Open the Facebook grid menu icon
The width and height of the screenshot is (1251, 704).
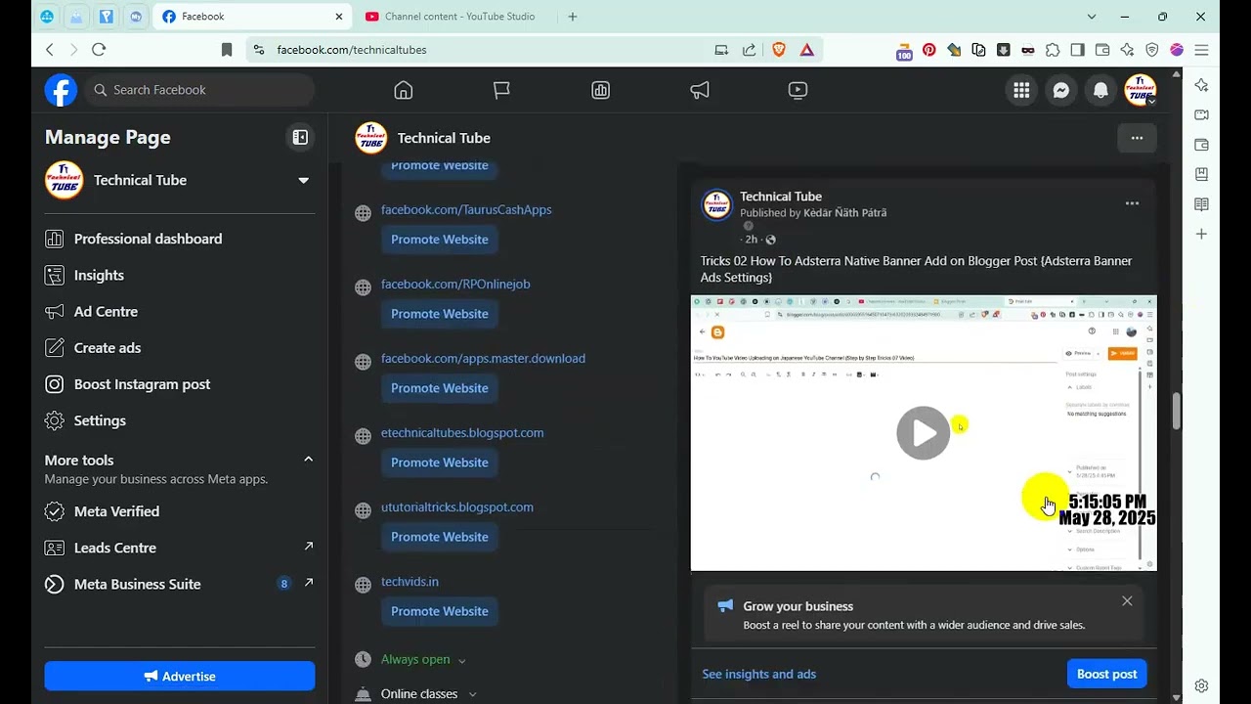pyautogui.click(x=1021, y=90)
